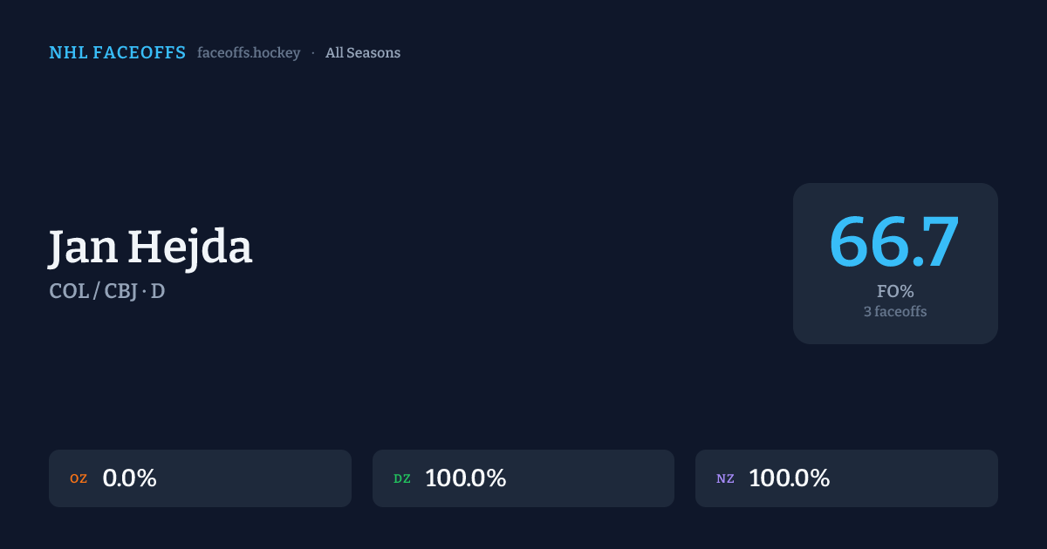Screen dimensions: 1047x549
Task: Click the orange OZ zone label
Action: point(79,478)
